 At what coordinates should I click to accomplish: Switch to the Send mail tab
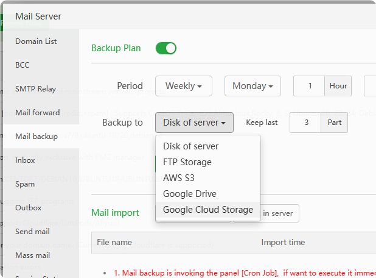point(32,232)
